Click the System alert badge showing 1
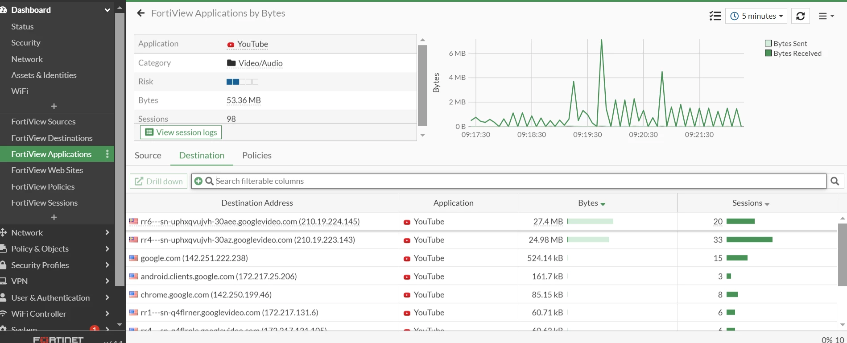847x343 pixels. click(95, 329)
